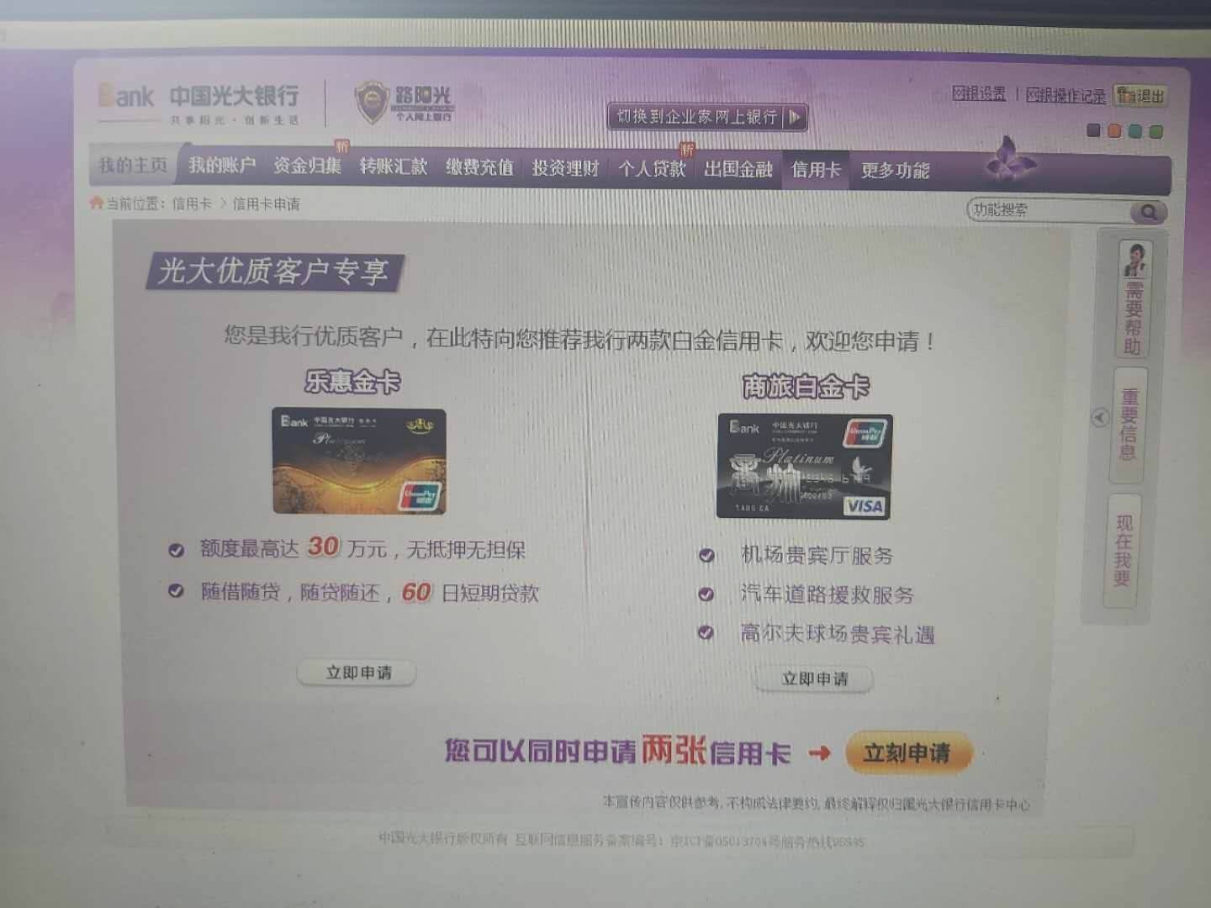Click the check icon beside 随借随贷
Image resolution: width=1211 pixels, height=908 pixels.
(x=175, y=591)
